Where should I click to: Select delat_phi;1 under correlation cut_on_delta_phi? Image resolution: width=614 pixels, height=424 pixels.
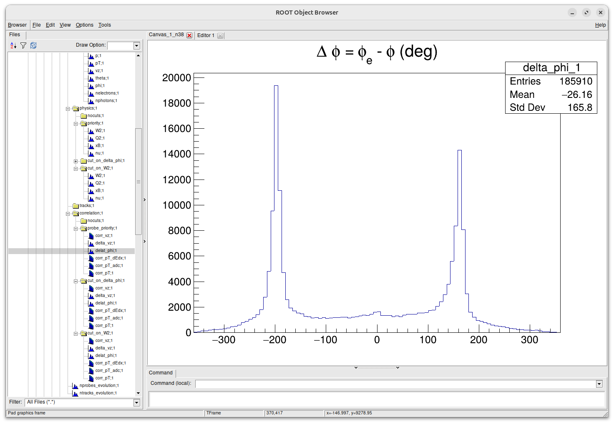106,303
